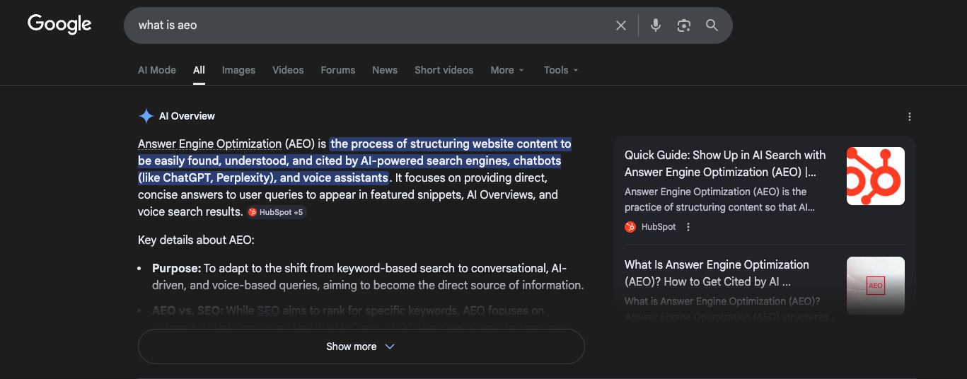Open the Google logo homepage link
Screen dimensions: 967x379
coord(59,25)
